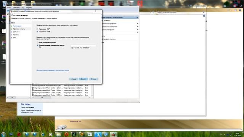Select the TCP protocol radio button
The image size is (244, 137).
[x=37, y=29]
